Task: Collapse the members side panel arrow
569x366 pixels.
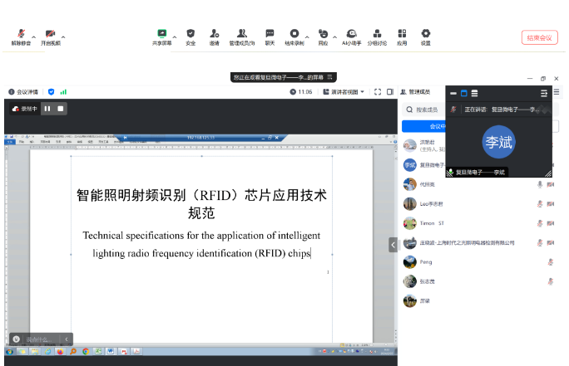Action: click(x=393, y=244)
